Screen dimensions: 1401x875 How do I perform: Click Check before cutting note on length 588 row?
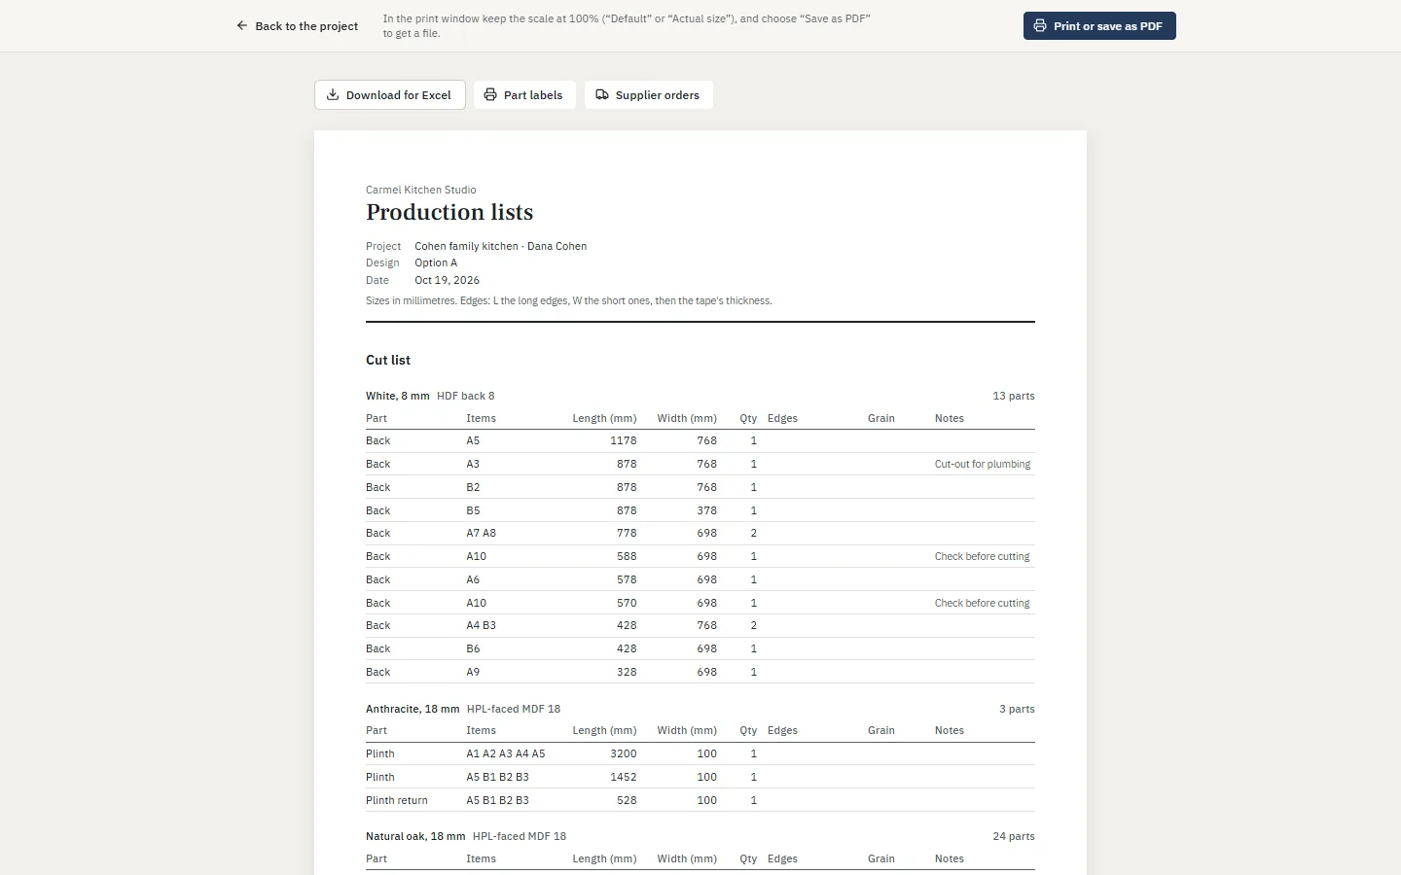pyautogui.click(x=983, y=556)
